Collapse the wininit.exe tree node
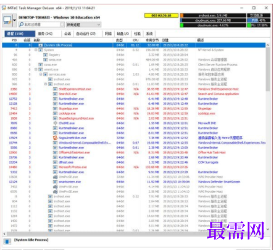This screenshot has width=276, height=250. pos(36,69)
